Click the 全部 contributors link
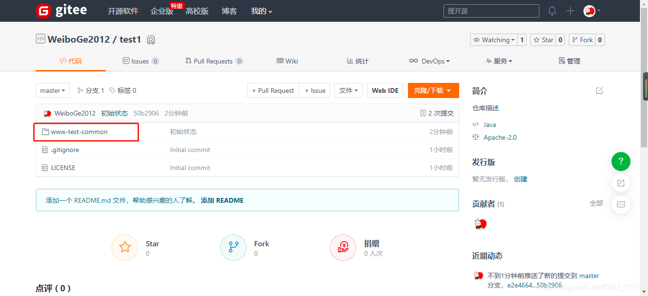Screen dimensions: 648x296 tap(596, 203)
